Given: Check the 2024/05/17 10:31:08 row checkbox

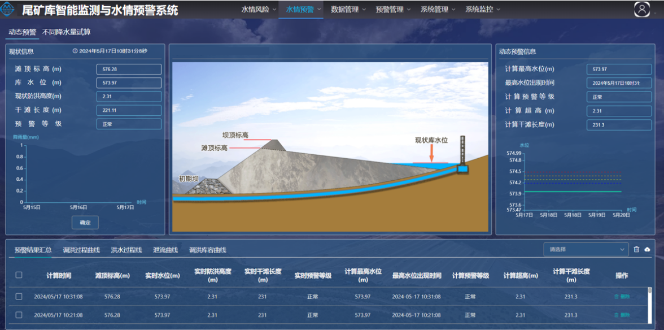Looking at the screenshot, I should coord(19,297).
